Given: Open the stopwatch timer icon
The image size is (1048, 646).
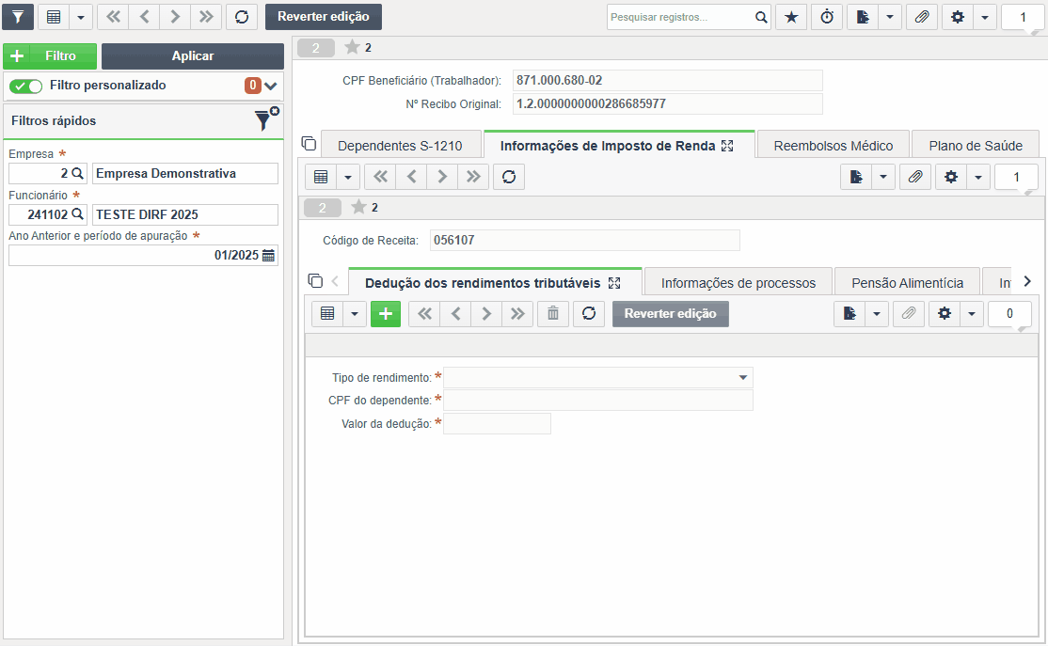Looking at the screenshot, I should (x=827, y=17).
